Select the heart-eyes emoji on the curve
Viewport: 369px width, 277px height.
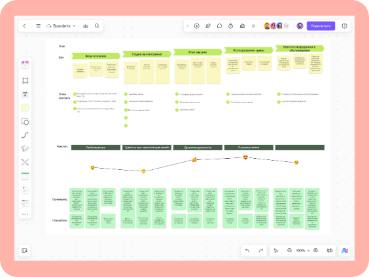point(245,157)
